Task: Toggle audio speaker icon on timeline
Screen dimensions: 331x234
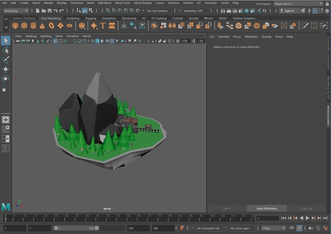Action: (x=311, y=228)
